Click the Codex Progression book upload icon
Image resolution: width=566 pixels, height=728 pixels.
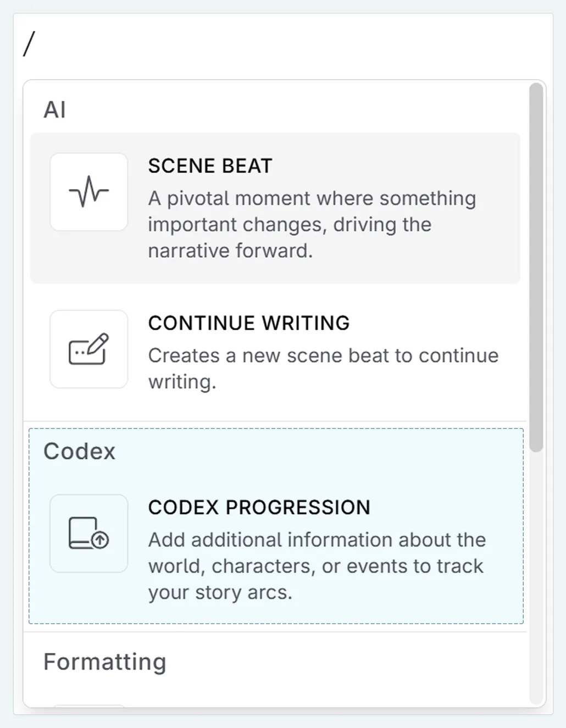pos(88,534)
